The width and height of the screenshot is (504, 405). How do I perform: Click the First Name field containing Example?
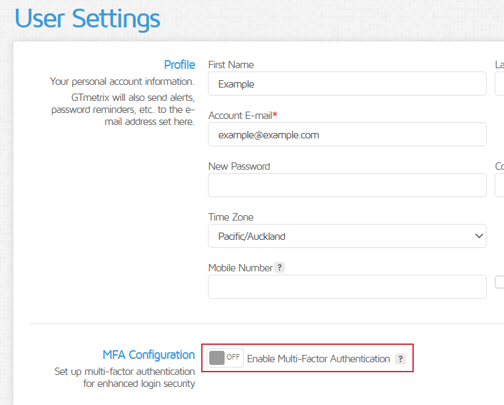(x=346, y=84)
